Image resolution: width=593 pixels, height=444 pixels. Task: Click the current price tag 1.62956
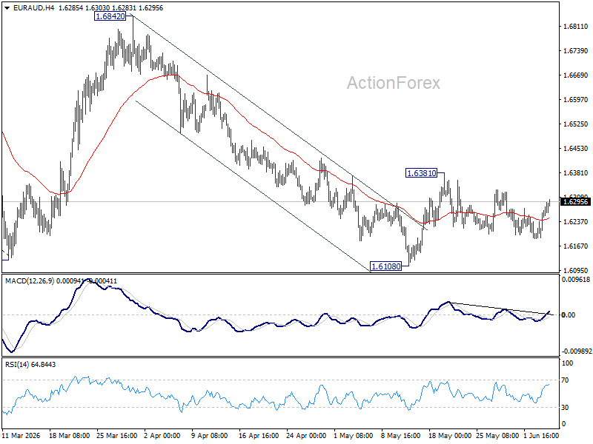tap(576, 202)
